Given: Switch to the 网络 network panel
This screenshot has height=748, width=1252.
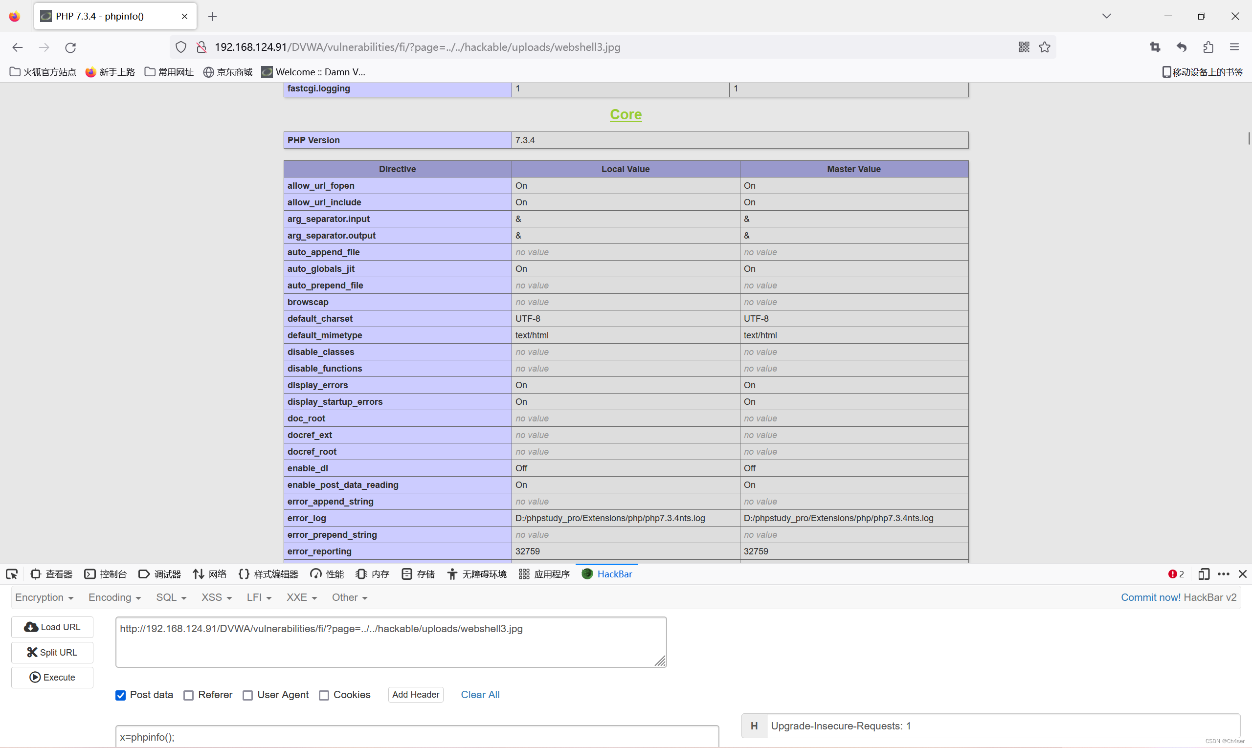Looking at the screenshot, I should 210,574.
